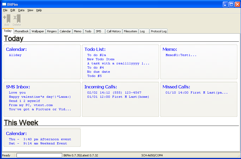Click the BitPim title bar icon
Viewport: 241px width, 159px height.
[x=4, y=4]
